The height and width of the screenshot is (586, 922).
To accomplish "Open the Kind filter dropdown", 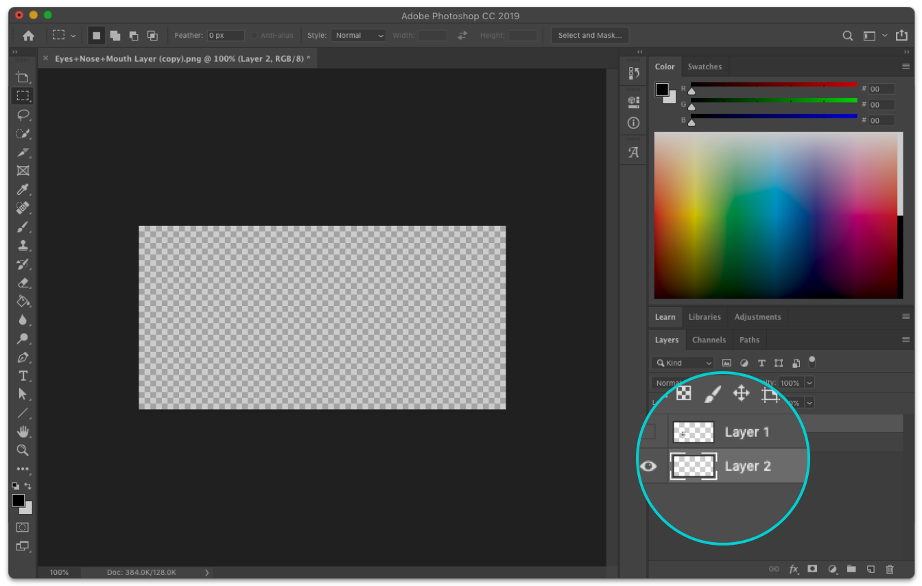I will point(683,363).
